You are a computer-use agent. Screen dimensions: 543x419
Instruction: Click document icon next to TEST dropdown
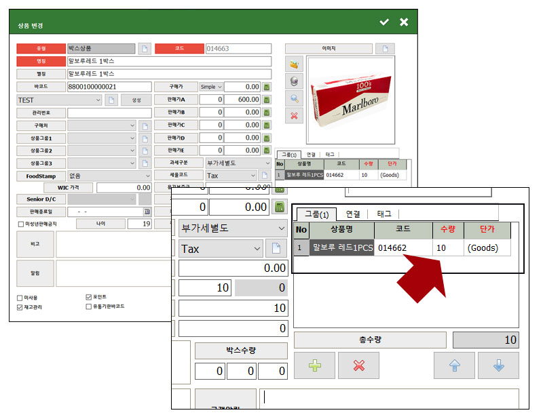(111, 100)
